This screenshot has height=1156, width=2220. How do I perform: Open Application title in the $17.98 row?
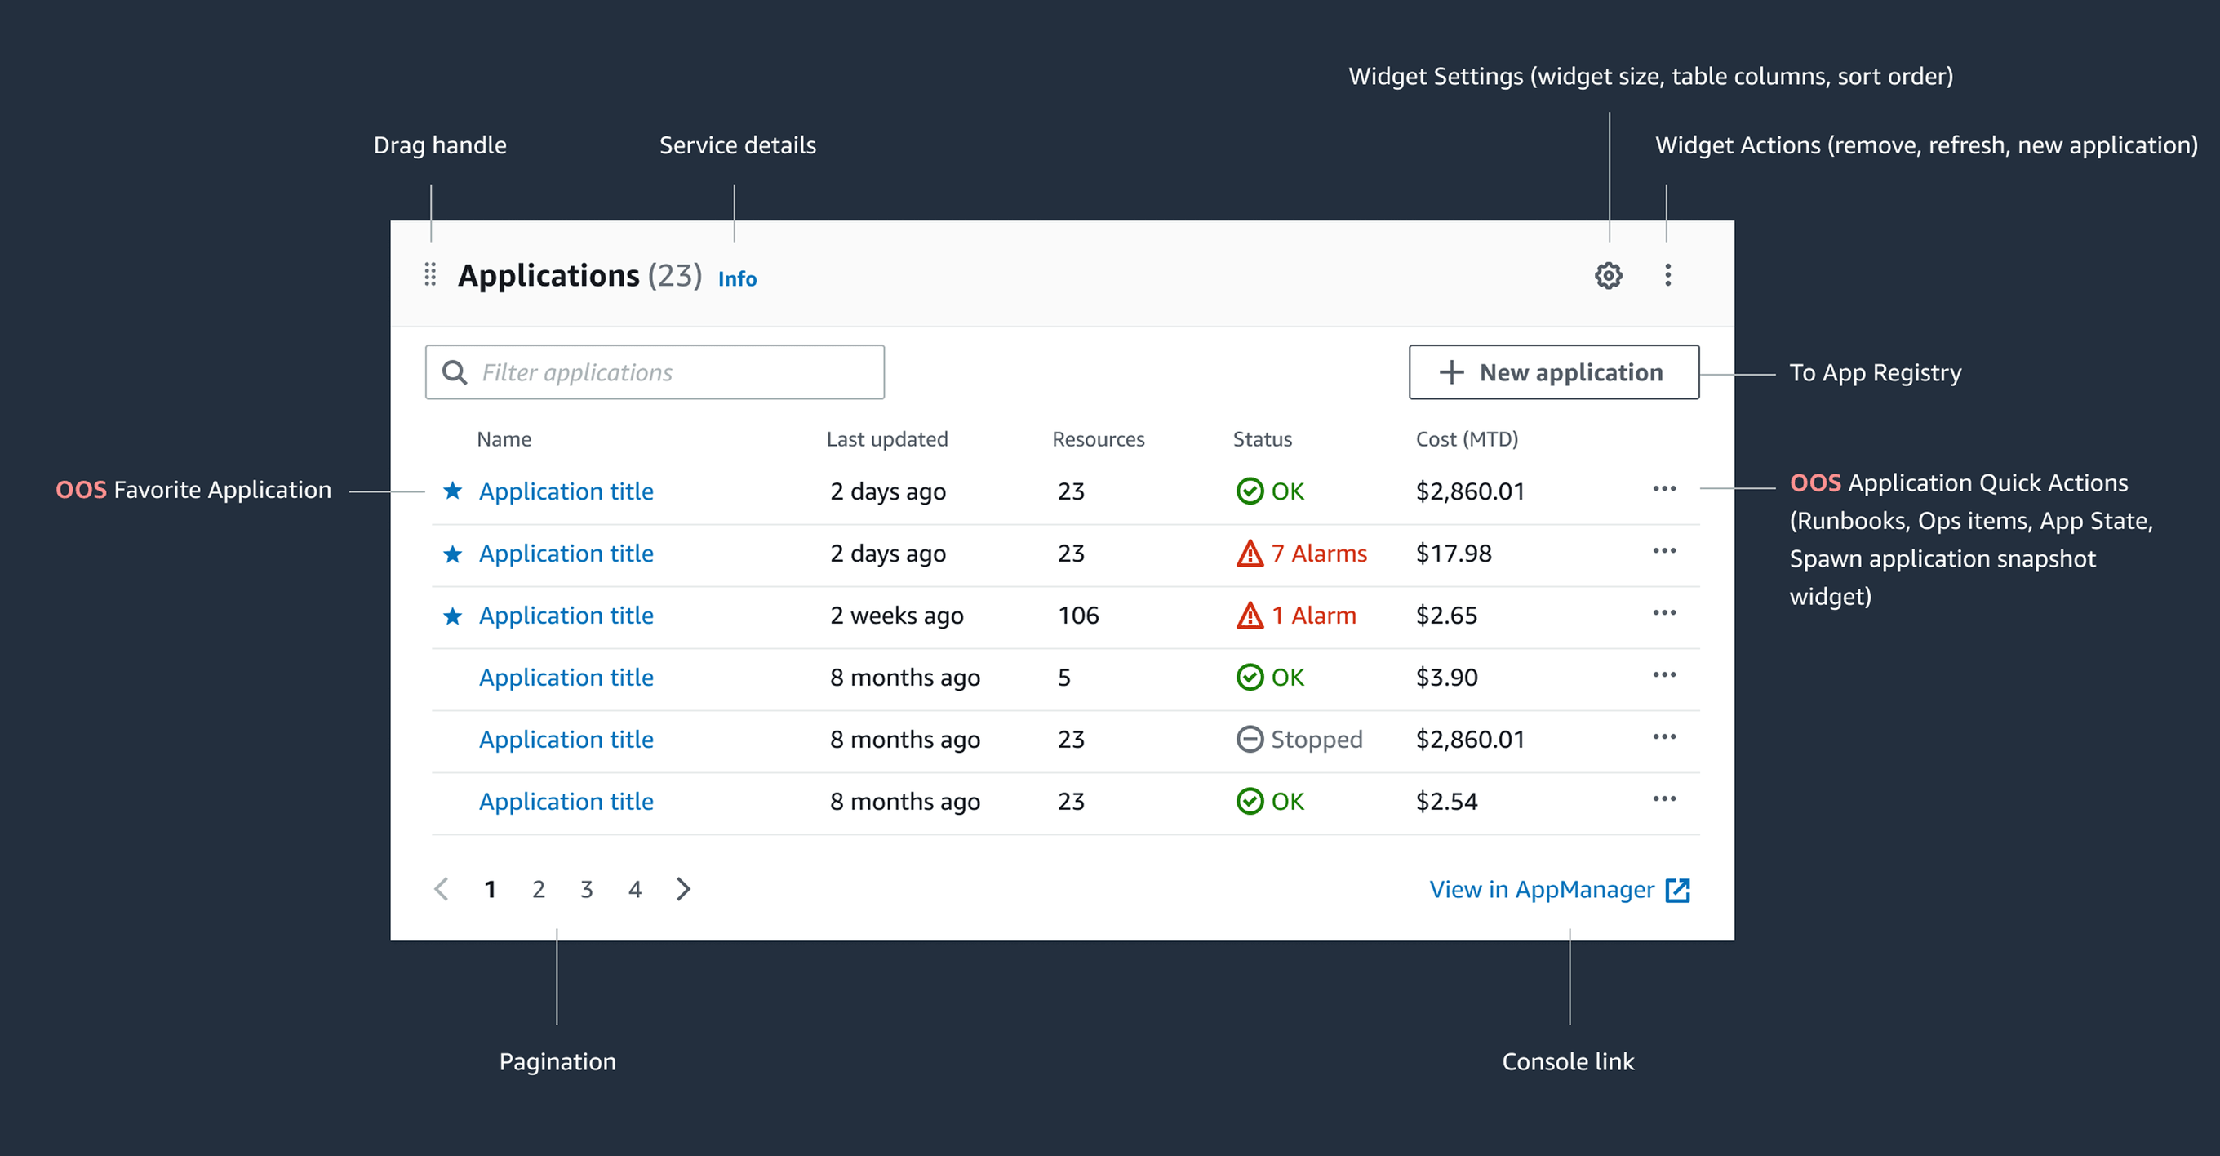coord(566,554)
